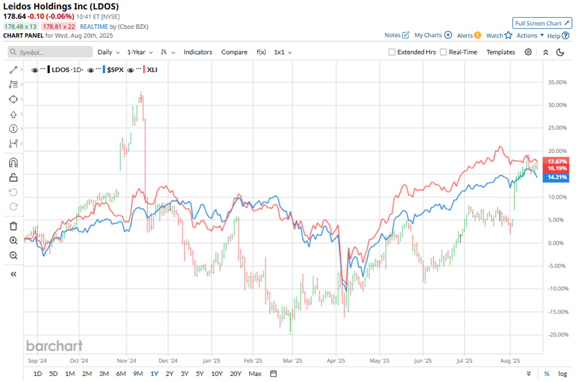The width and height of the screenshot is (576, 382).
Task: Select the 1Y range tab
Action: pos(154,373)
